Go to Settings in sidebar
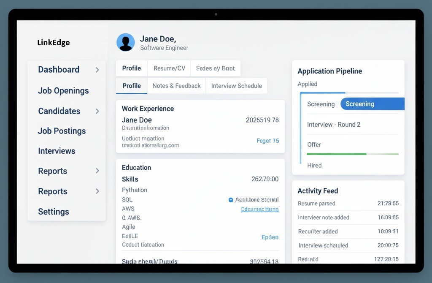432x283 pixels. click(54, 212)
